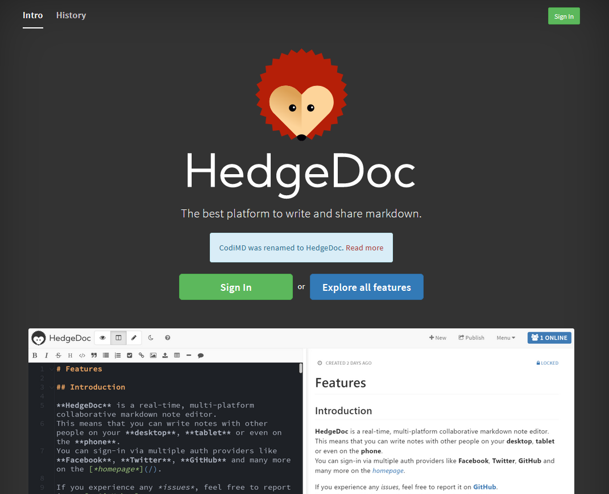Toggle night mode with the moon icon
The height and width of the screenshot is (494, 609).
(x=151, y=337)
